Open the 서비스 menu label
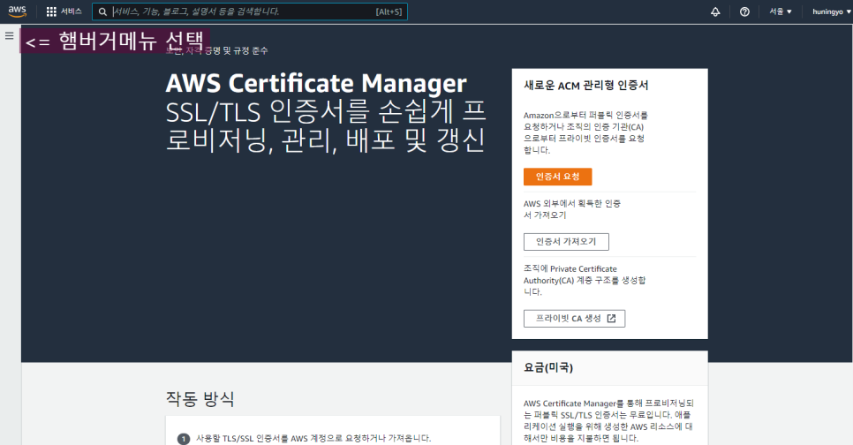Screen dimensions: 853x445 [71, 11]
